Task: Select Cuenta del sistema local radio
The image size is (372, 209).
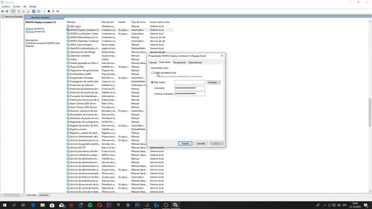Action: (152, 73)
